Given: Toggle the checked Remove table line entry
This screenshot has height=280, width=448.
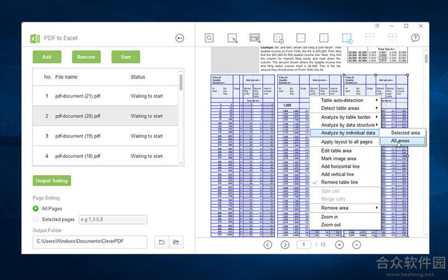Looking at the screenshot, I should pos(345,183).
